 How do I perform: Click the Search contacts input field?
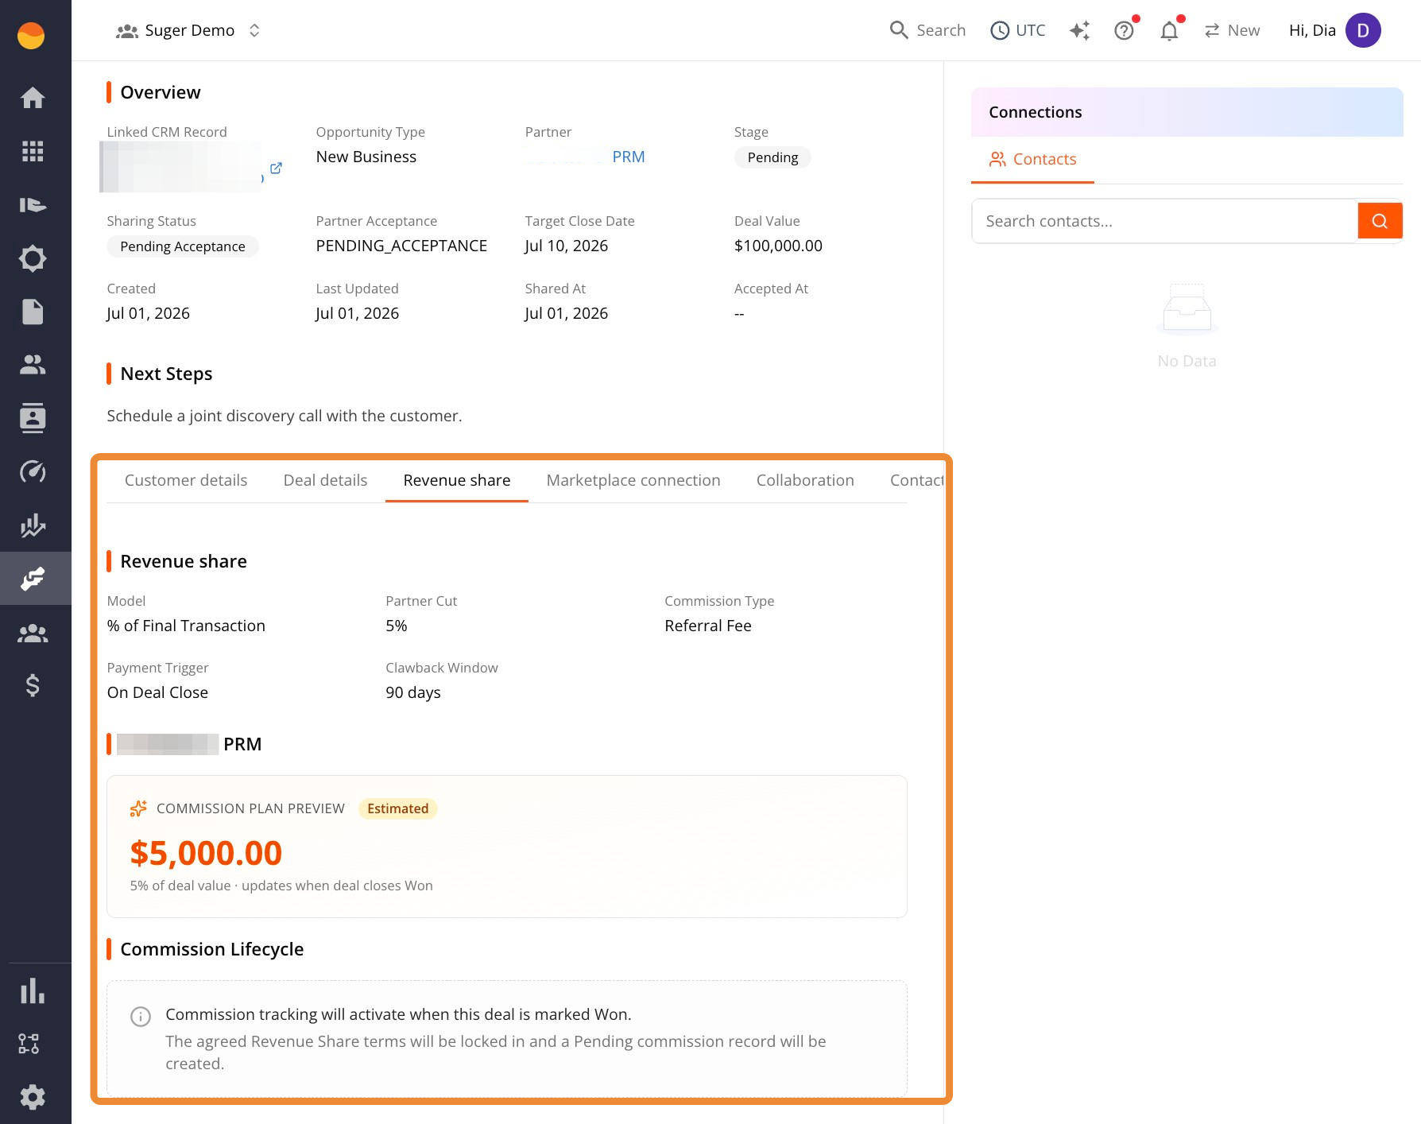click(x=1164, y=221)
